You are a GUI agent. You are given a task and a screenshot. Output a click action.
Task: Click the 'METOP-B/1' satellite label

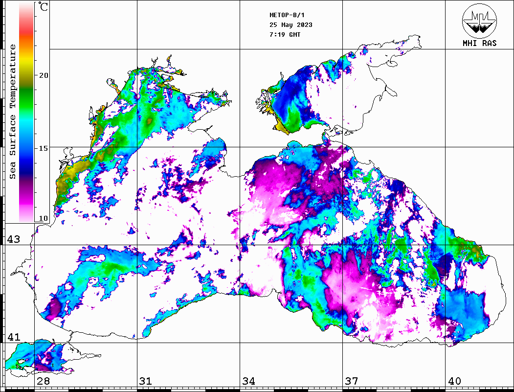287,15
